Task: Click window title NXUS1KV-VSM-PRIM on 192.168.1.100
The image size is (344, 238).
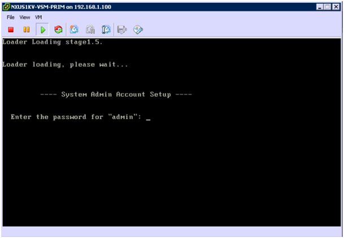Action: (61, 7)
